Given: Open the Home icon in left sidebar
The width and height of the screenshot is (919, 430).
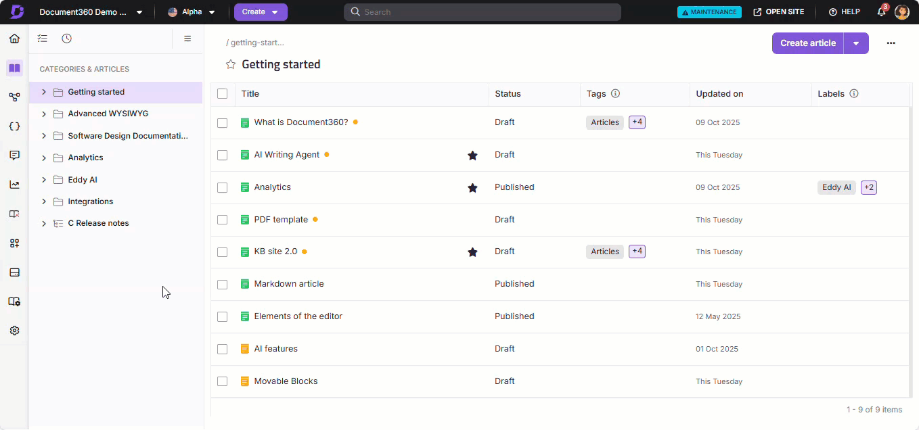Looking at the screenshot, I should point(14,39).
